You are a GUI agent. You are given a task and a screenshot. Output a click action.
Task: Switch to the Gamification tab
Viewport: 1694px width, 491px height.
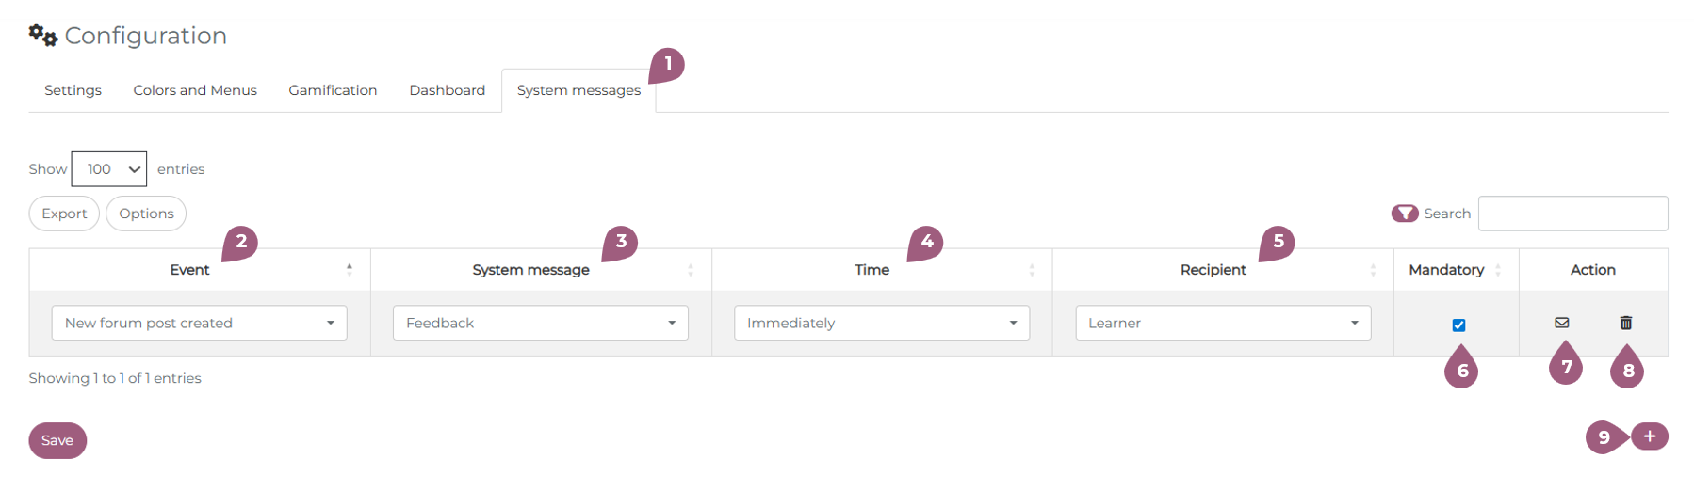tap(333, 90)
